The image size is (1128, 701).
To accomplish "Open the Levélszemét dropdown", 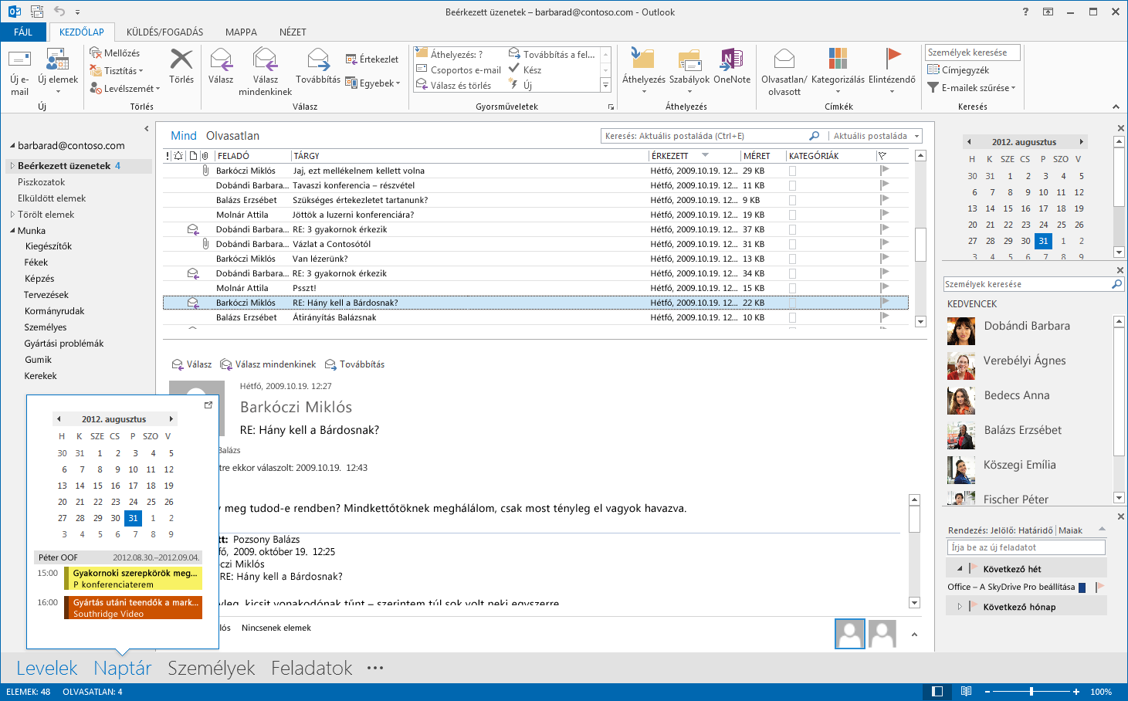I will (x=125, y=89).
